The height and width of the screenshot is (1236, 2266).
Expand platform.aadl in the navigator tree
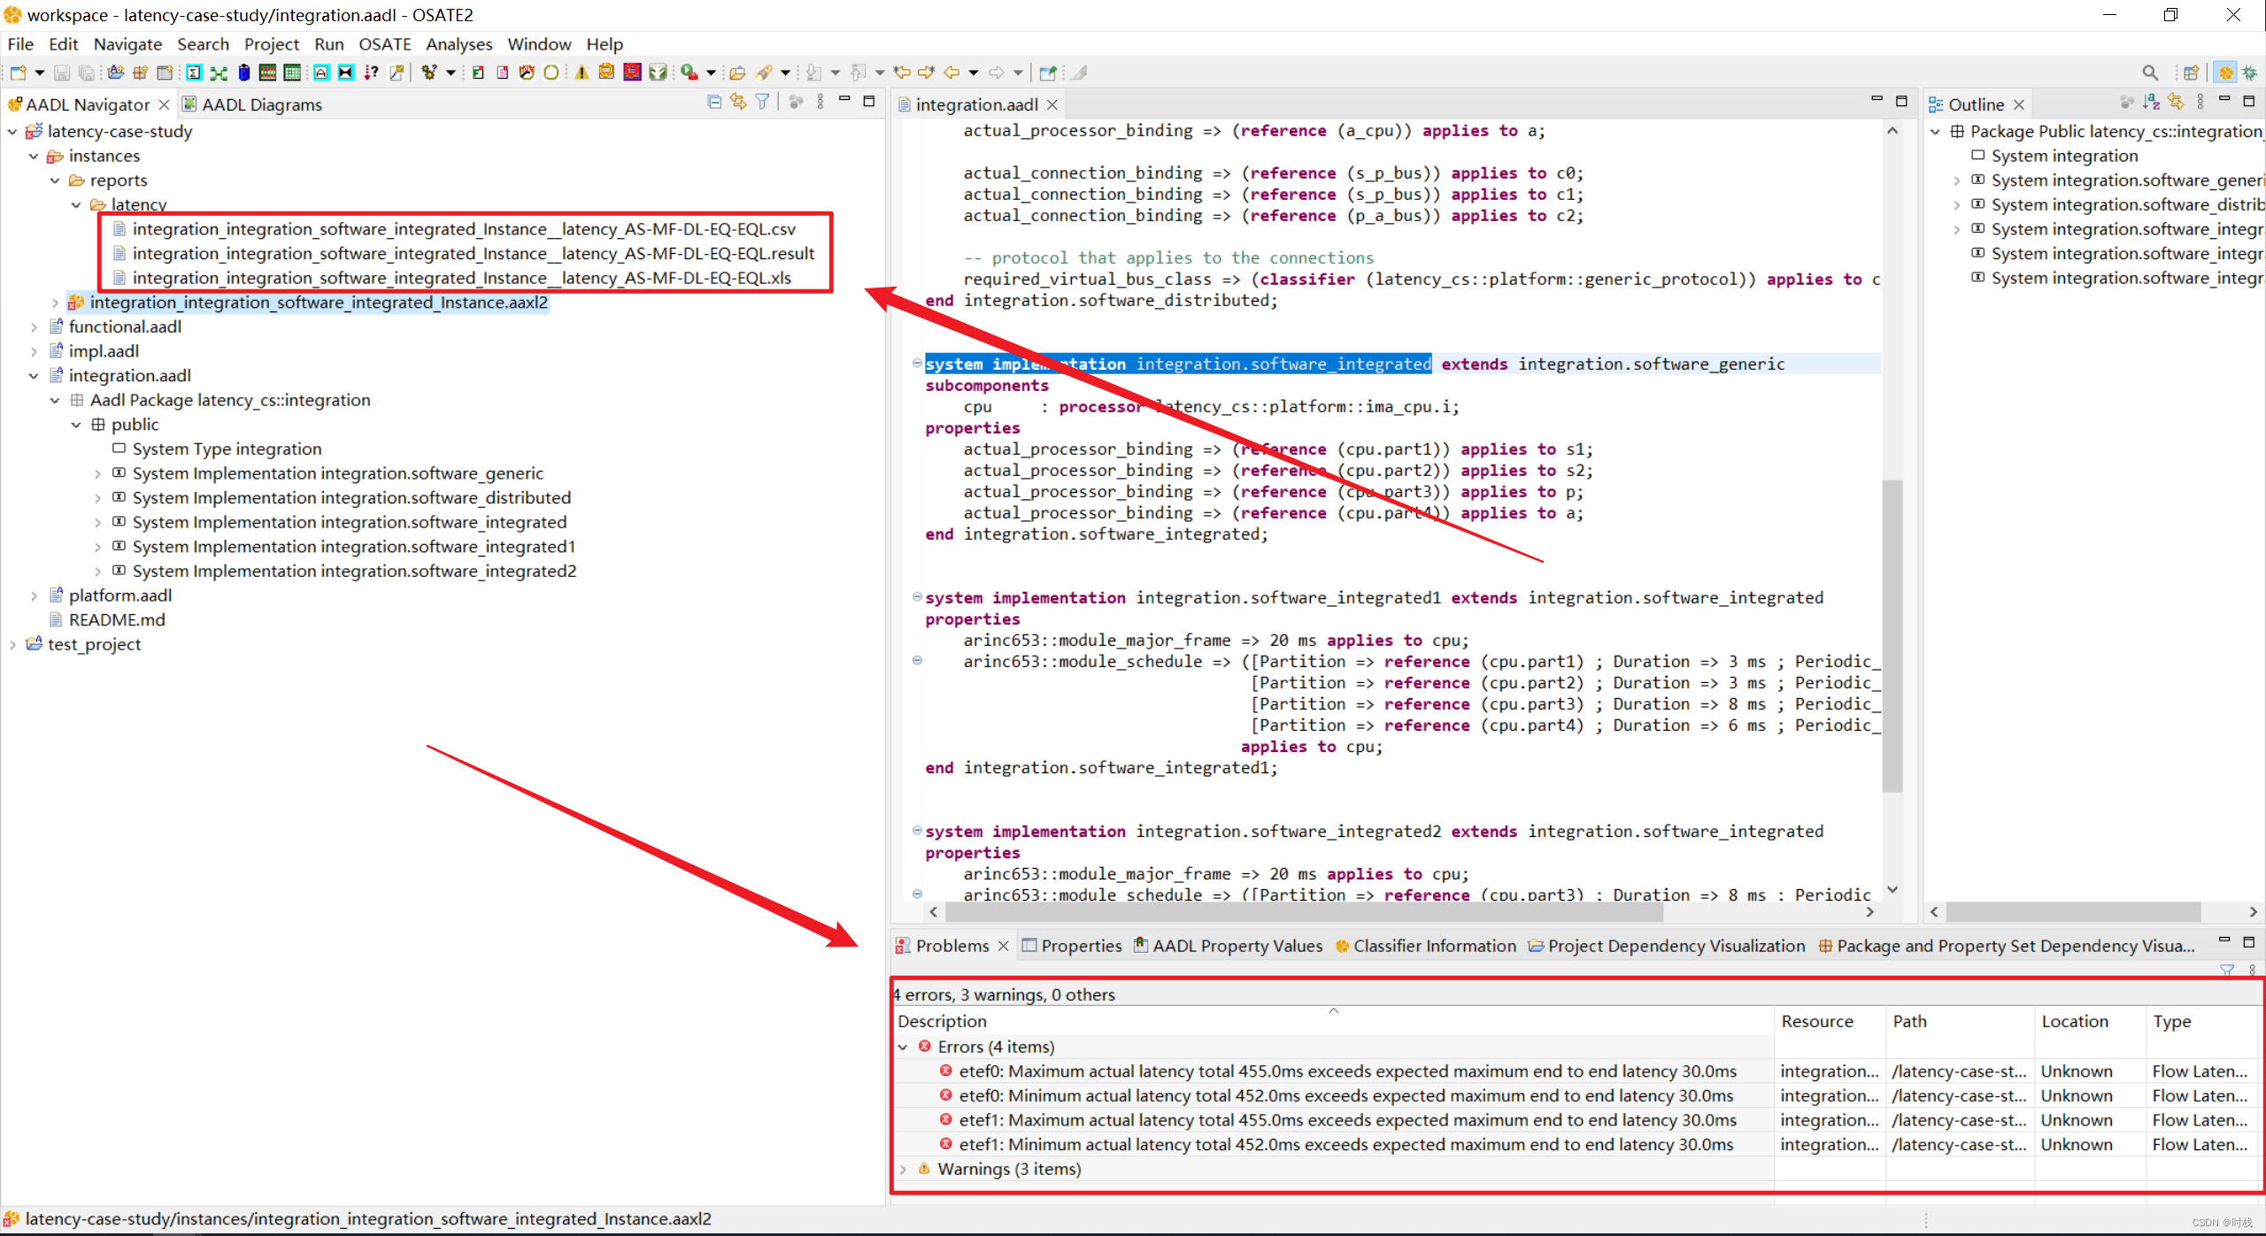click(x=34, y=595)
